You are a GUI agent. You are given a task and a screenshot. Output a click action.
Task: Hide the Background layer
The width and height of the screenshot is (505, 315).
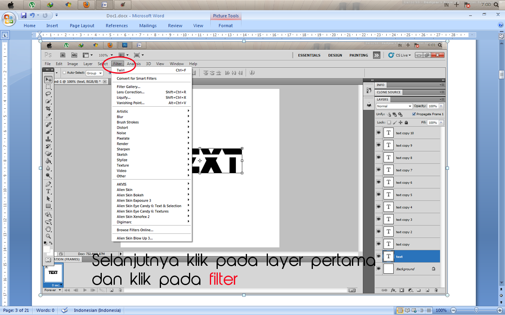point(378,269)
